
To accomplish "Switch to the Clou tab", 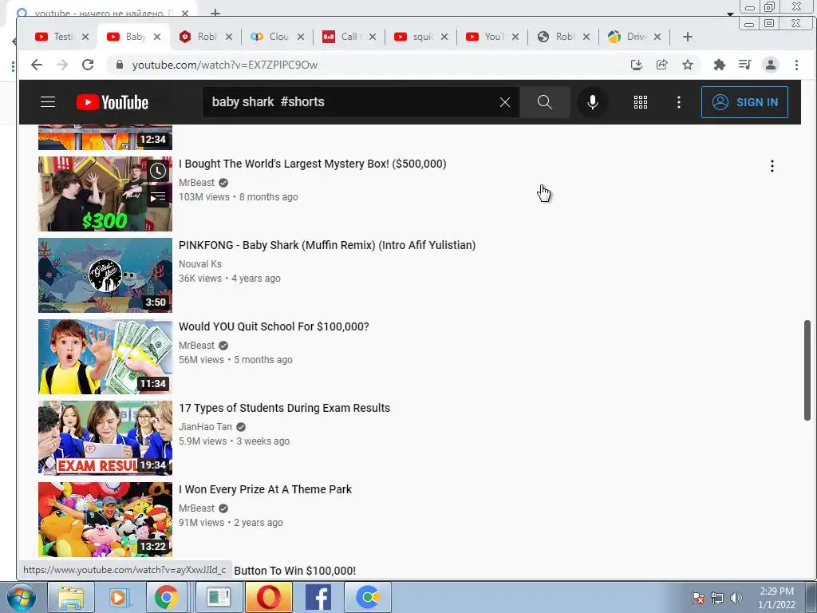I will [x=277, y=37].
